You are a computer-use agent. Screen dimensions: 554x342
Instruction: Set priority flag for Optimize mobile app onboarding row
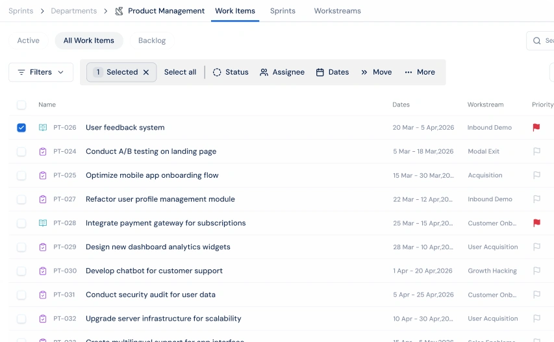(536, 175)
